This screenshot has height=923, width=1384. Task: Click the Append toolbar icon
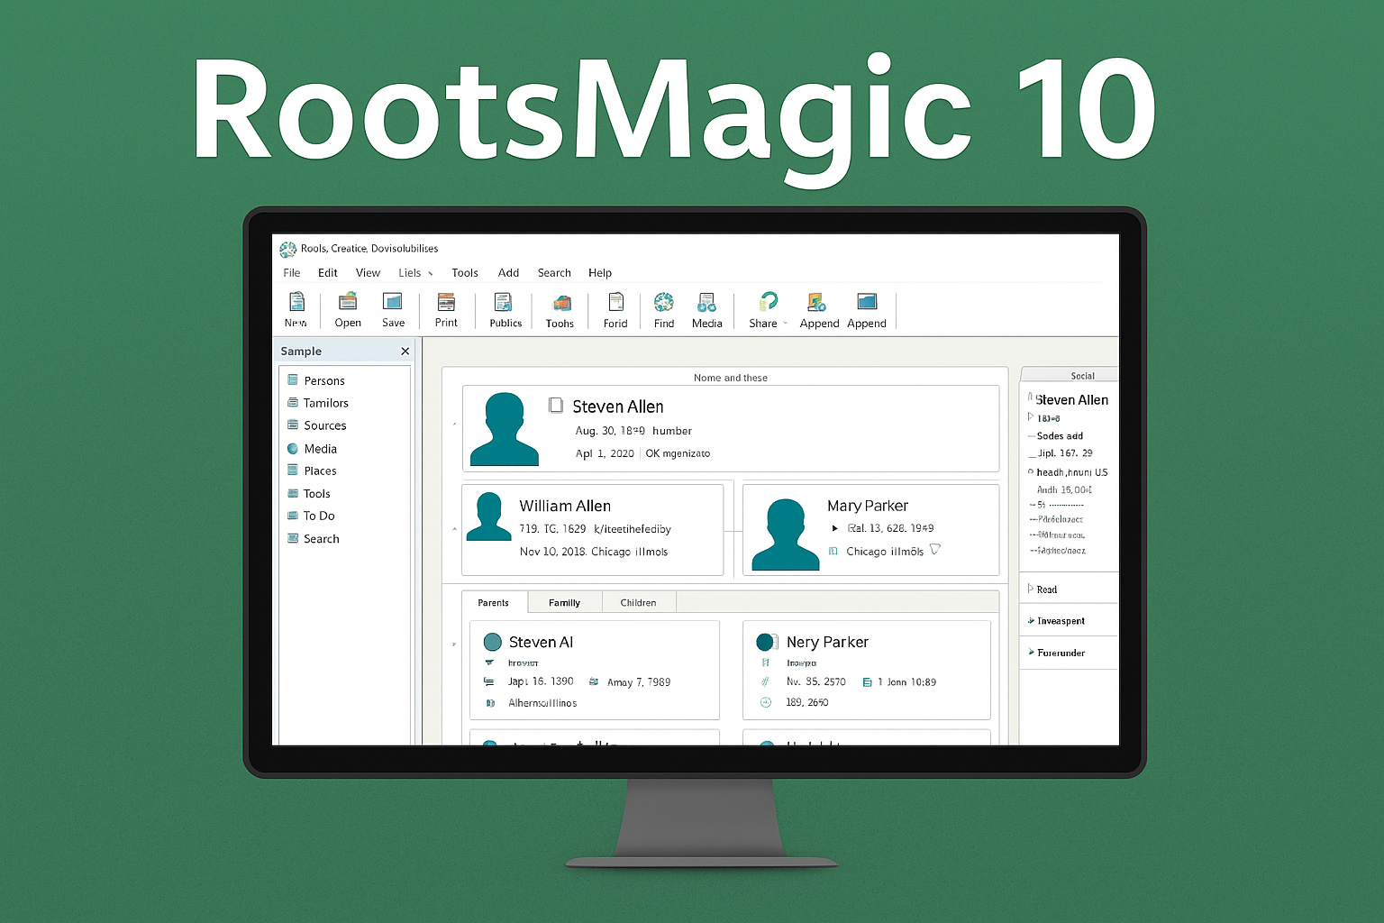pyautogui.click(x=818, y=310)
